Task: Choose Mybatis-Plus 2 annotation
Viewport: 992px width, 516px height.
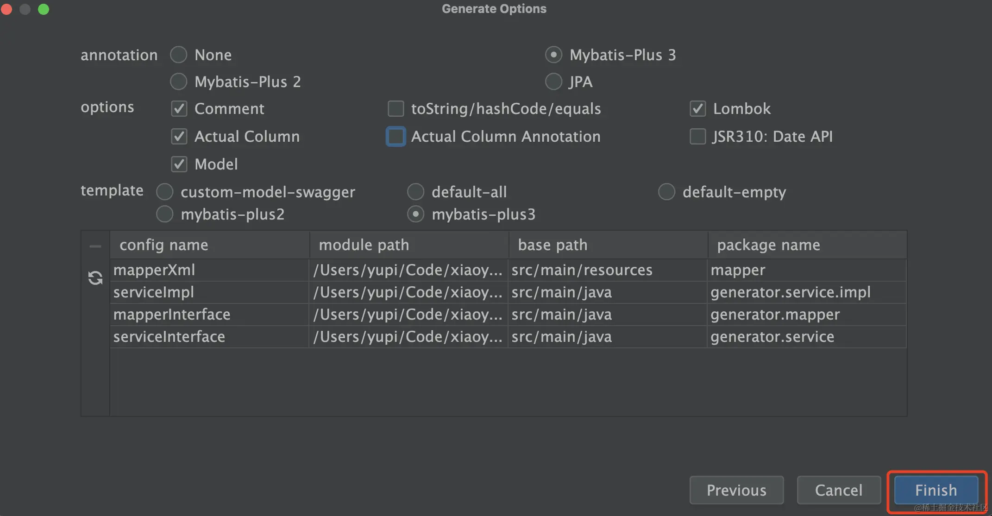Action: pyautogui.click(x=178, y=82)
